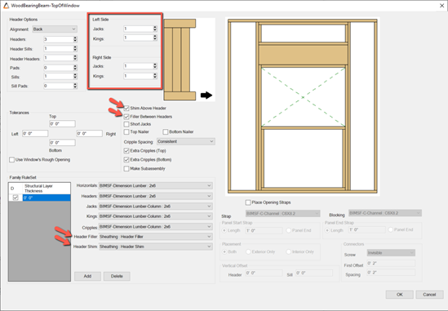Image resolution: width=448 pixels, height=311 pixels.
Task: Open the Header Filler sheathing dropdown
Action: point(155,237)
